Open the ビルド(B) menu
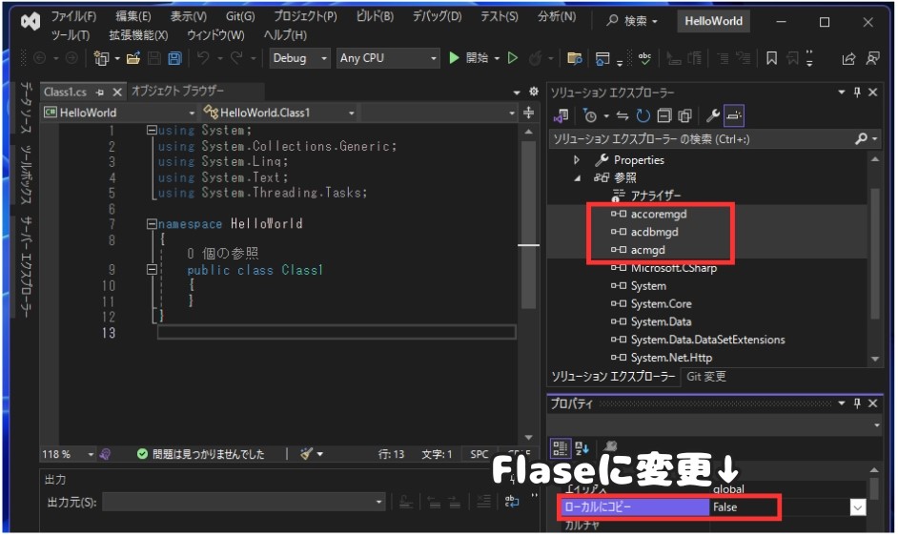Screen dimensions: 898x537 375,16
